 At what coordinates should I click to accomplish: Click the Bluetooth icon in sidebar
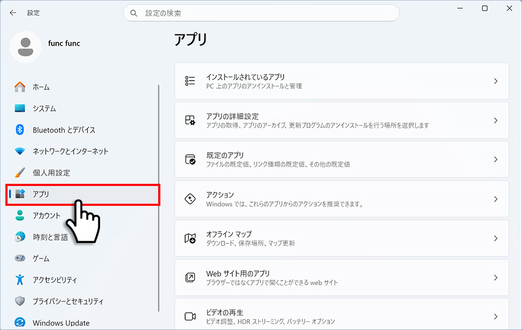point(20,130)
